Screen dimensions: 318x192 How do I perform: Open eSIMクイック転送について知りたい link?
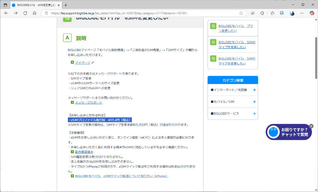[122, 176]
